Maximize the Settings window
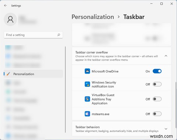 pyautogui.click(x=162, y=4)
